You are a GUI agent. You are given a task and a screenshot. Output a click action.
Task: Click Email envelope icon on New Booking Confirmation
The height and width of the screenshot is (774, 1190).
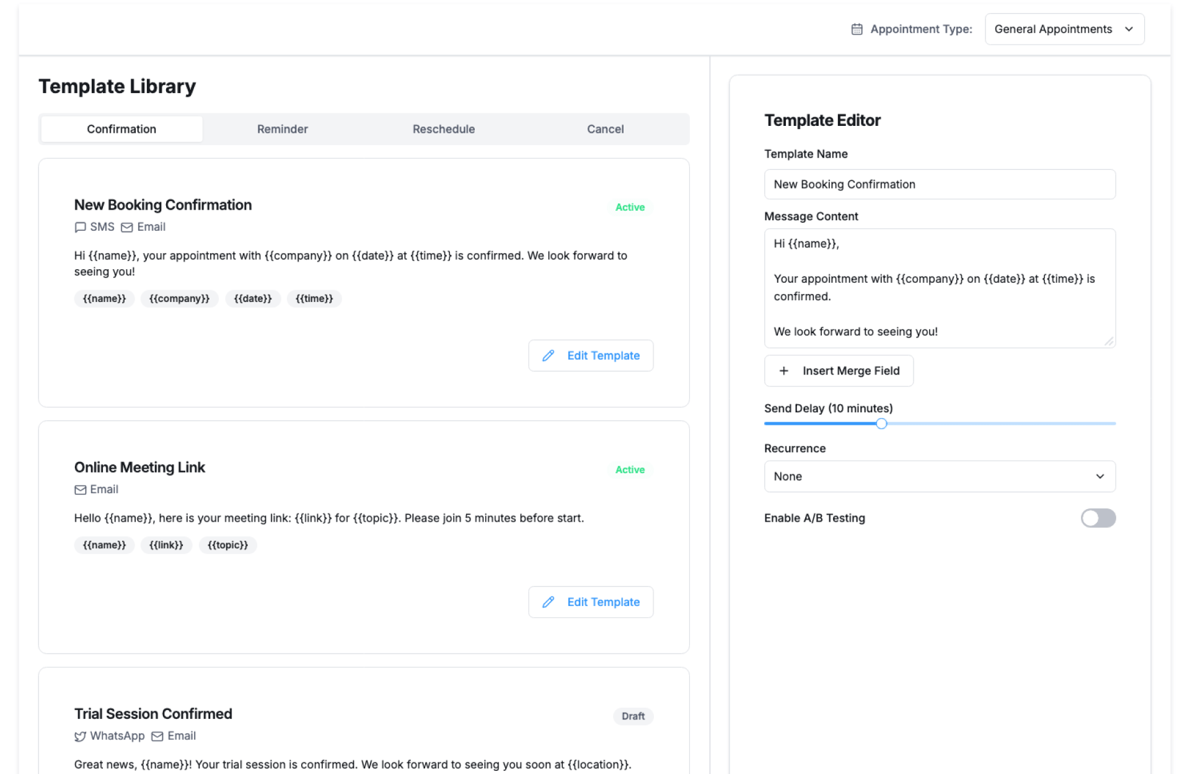point(127,228)
